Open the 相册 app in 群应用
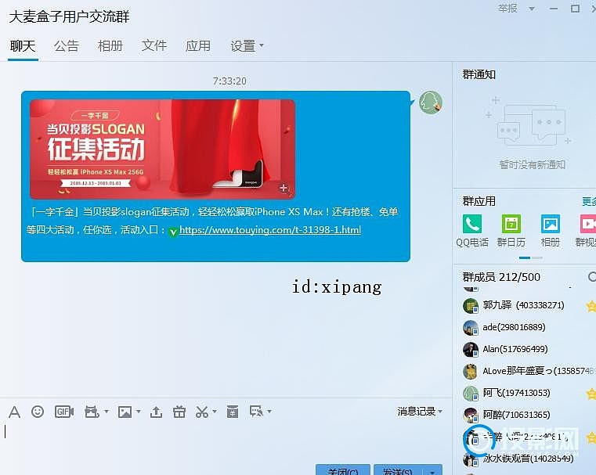This screenshot has height=475, width=596. point(550,230)
